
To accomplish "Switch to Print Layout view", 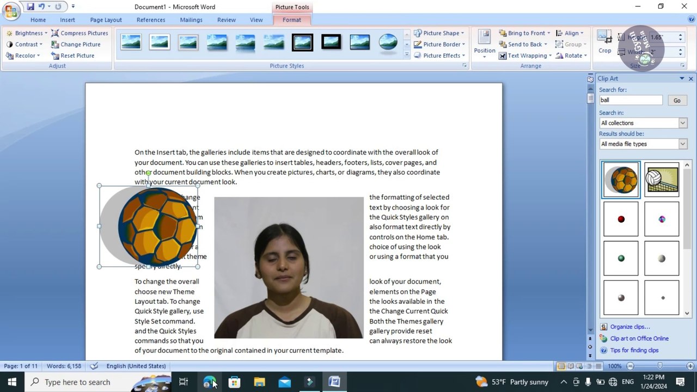I will [x=561, y=366].
